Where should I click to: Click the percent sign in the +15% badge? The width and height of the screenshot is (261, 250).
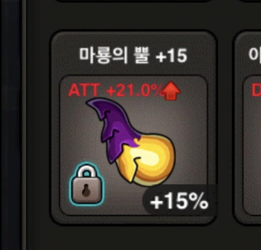pyautogui.click(x=198, y=200)
